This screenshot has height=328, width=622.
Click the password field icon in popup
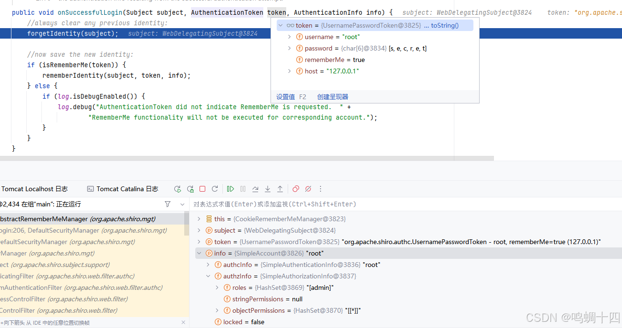[300, 48]
